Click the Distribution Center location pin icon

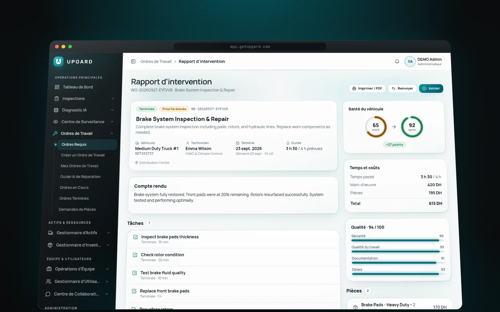point(136,162)
